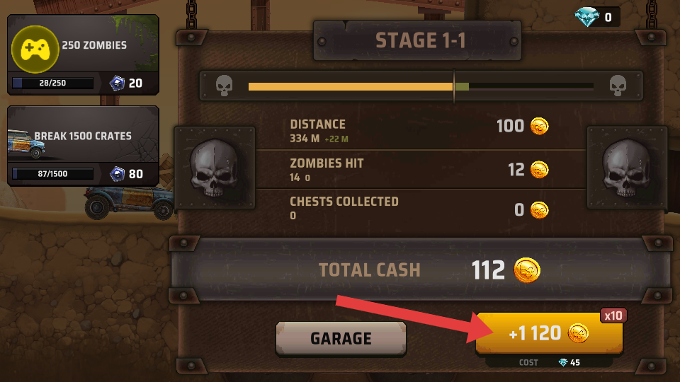Screen dimensions: 680x382
Task: Open the 250 Zombies mission card
Action: coord(84,54)
